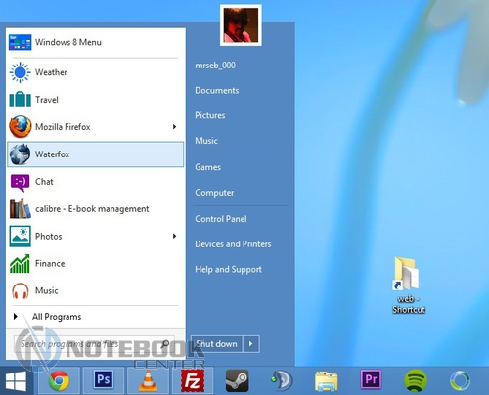Click the Search programs and files box

(x=94, y=344)
